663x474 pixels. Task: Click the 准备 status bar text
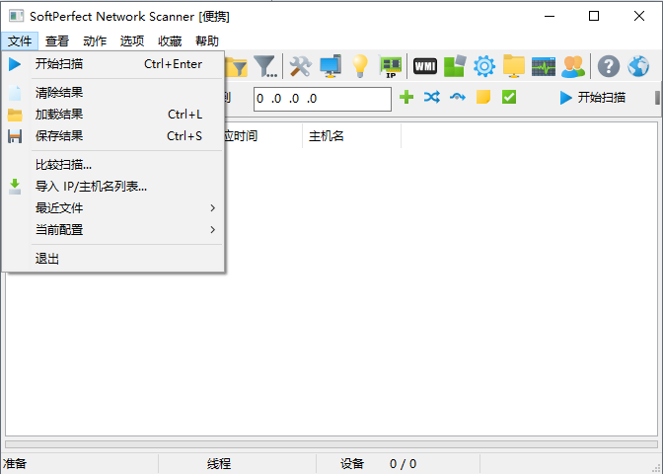[15, 464]
